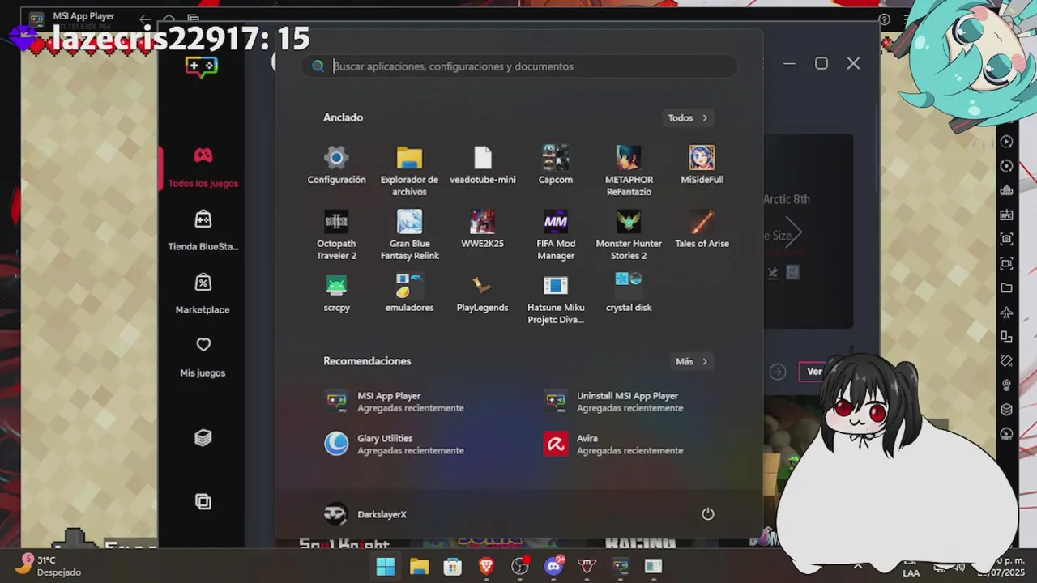
Task: Open Mis juegos in MSI App Player sidebar
Action: tap(203, 357)
